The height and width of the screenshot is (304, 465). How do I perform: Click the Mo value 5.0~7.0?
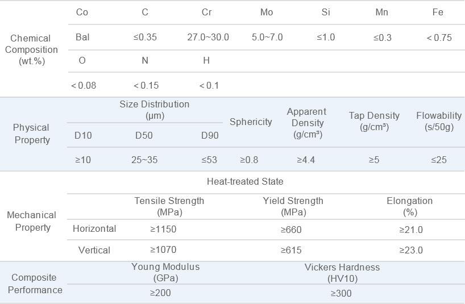click(267, 38)
